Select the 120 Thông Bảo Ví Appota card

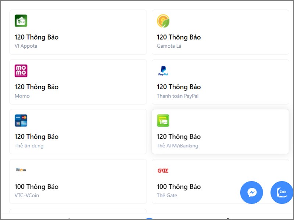[78, 32]
